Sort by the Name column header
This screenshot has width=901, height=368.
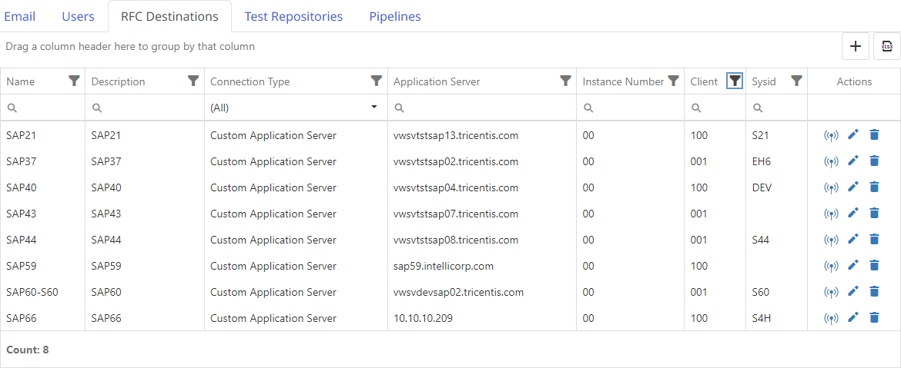coord(21,82)
